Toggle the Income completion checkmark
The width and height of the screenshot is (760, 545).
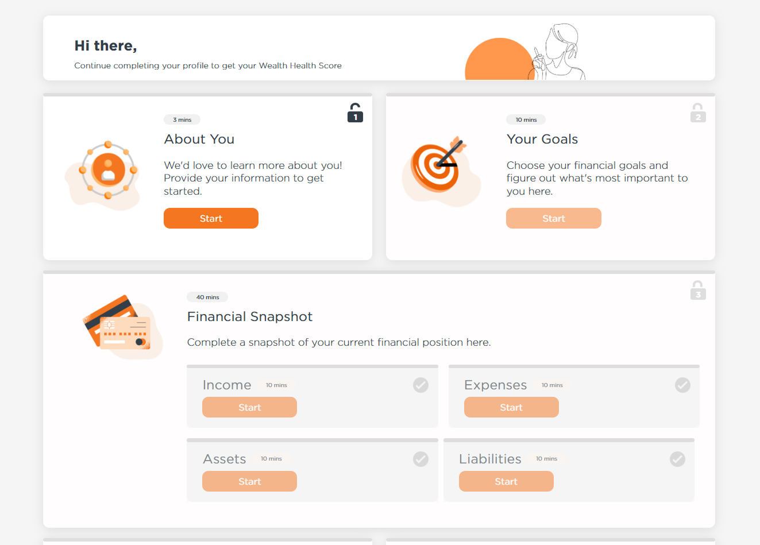pyautogui.click(x=420, y=385)
